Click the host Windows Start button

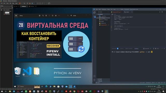click(2, 91)
